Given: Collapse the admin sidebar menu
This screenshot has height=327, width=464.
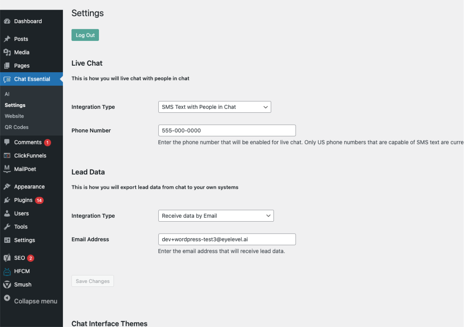Looking at the screenshot, I should pyautogui.click(x=31, y=301).
